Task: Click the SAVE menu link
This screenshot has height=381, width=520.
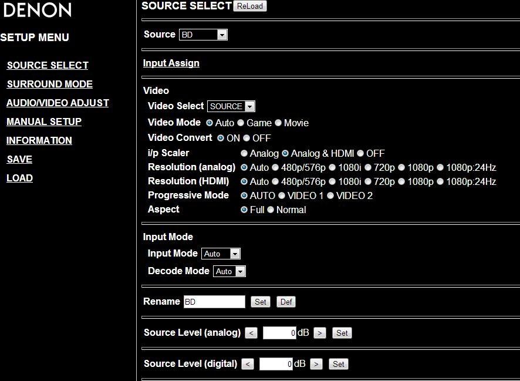Action: [19, 159]
